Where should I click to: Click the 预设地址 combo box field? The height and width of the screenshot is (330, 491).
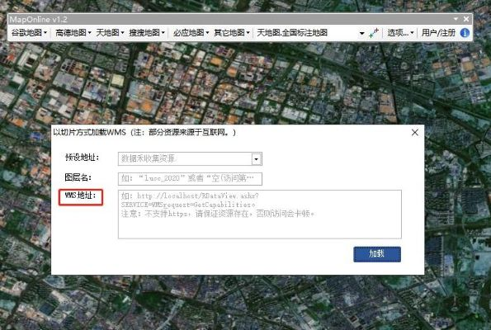pos(190,159)
